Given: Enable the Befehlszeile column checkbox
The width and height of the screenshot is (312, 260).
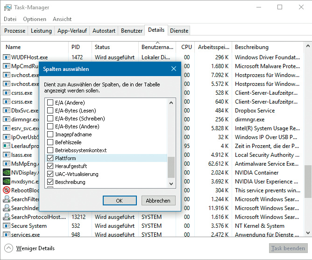Looking at the screenshot, I should point(50,142).
